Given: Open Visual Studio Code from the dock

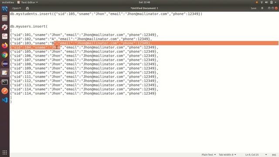Looking at the screenshot, I should coord(5,100).
